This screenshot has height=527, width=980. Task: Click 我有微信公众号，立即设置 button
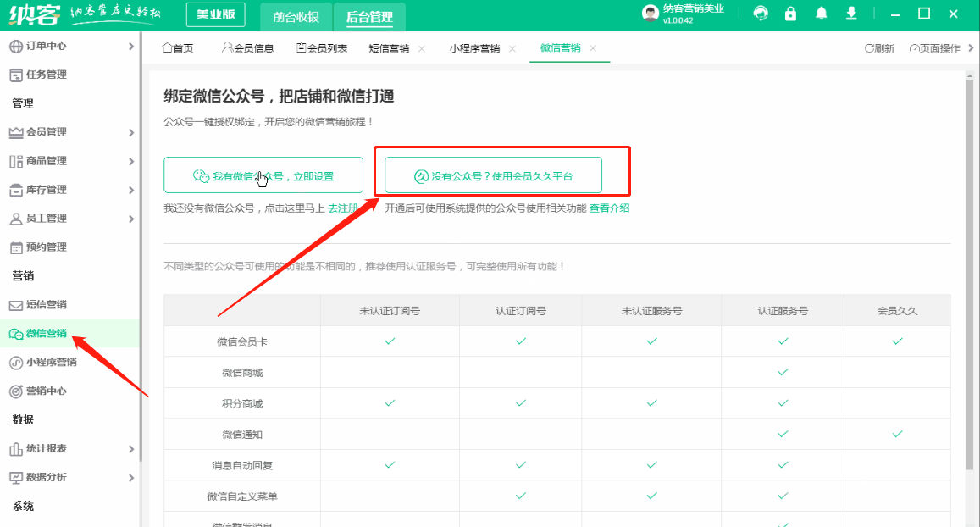tap(263, 176)
